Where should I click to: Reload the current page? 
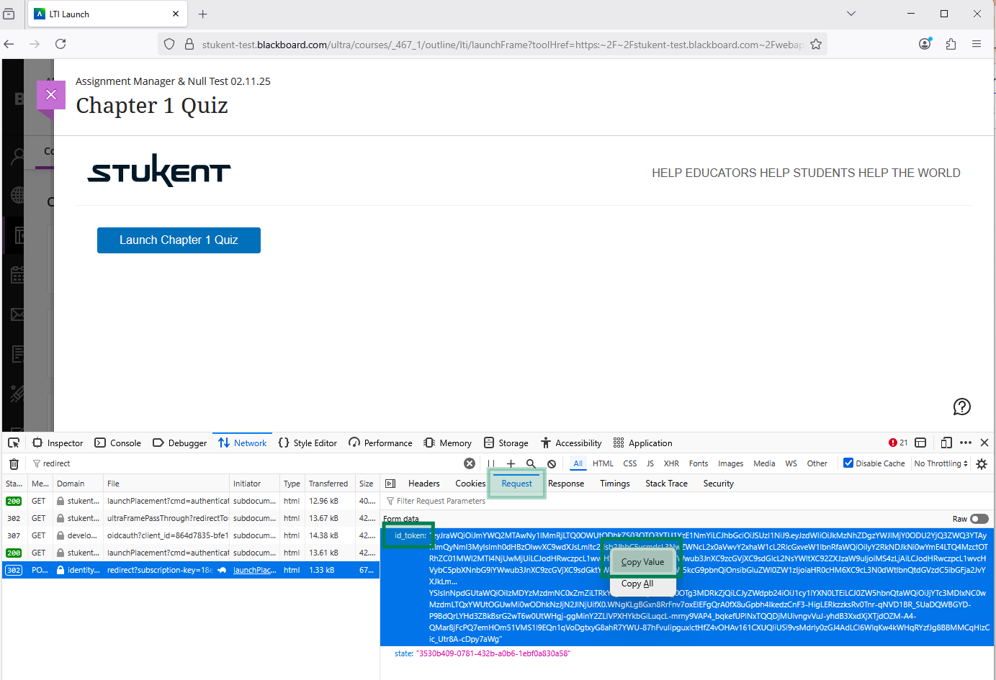point(60,44)
